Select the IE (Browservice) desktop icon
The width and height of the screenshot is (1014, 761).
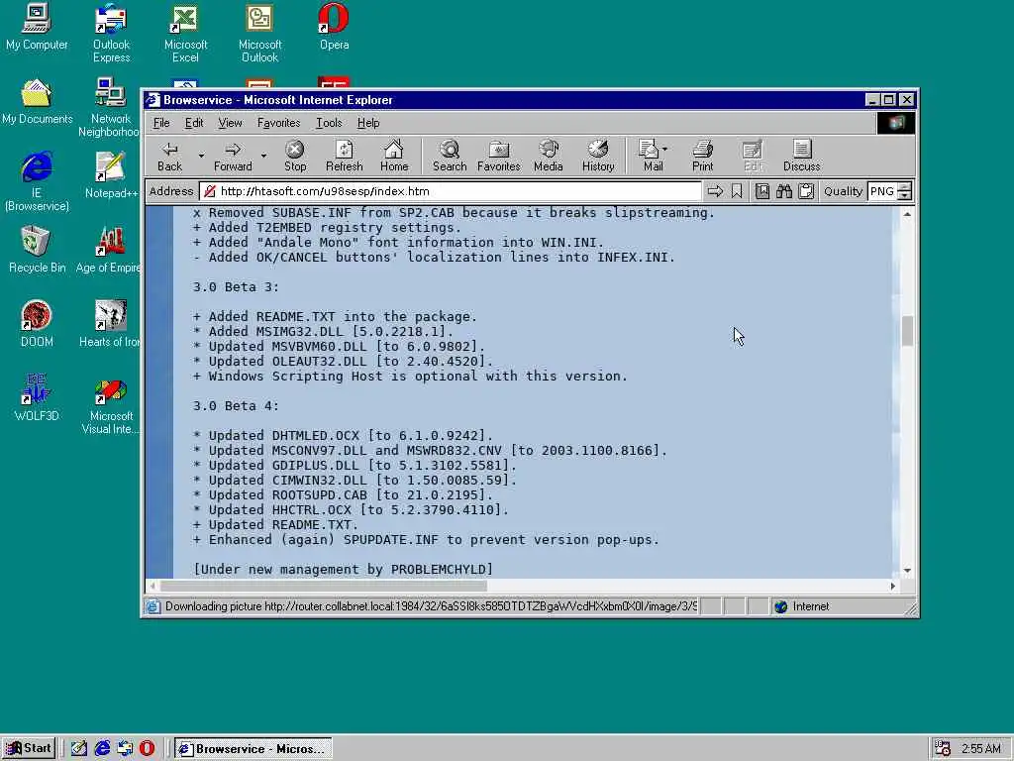tap(37, 181)
